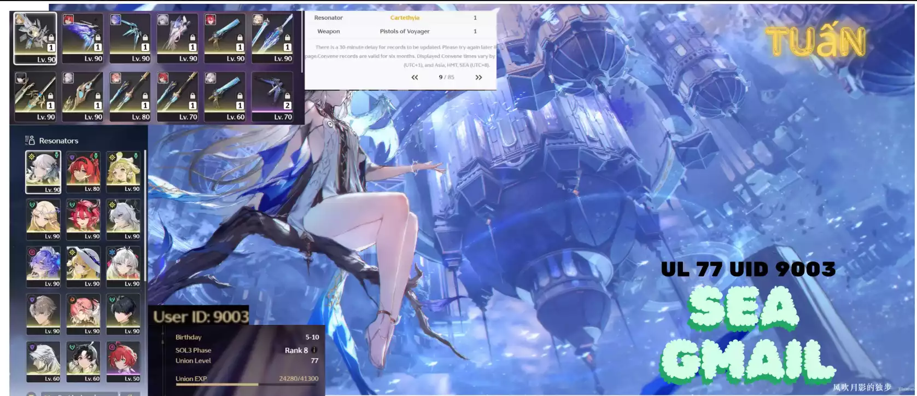The height and width of the screenshot is (396, 917).
Task: Open the info icon beside Rank 8
Action: [314, 350]
